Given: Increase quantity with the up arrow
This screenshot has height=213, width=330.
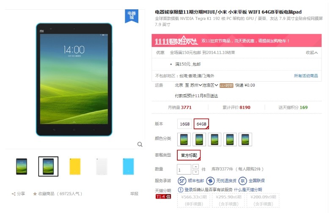Looking at the screenshot, I should (195, 167).
